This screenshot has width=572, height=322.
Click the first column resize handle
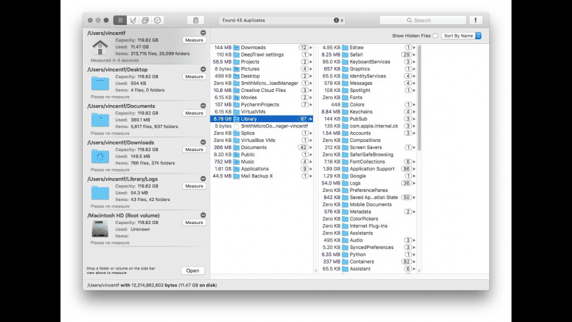(316, 271)
